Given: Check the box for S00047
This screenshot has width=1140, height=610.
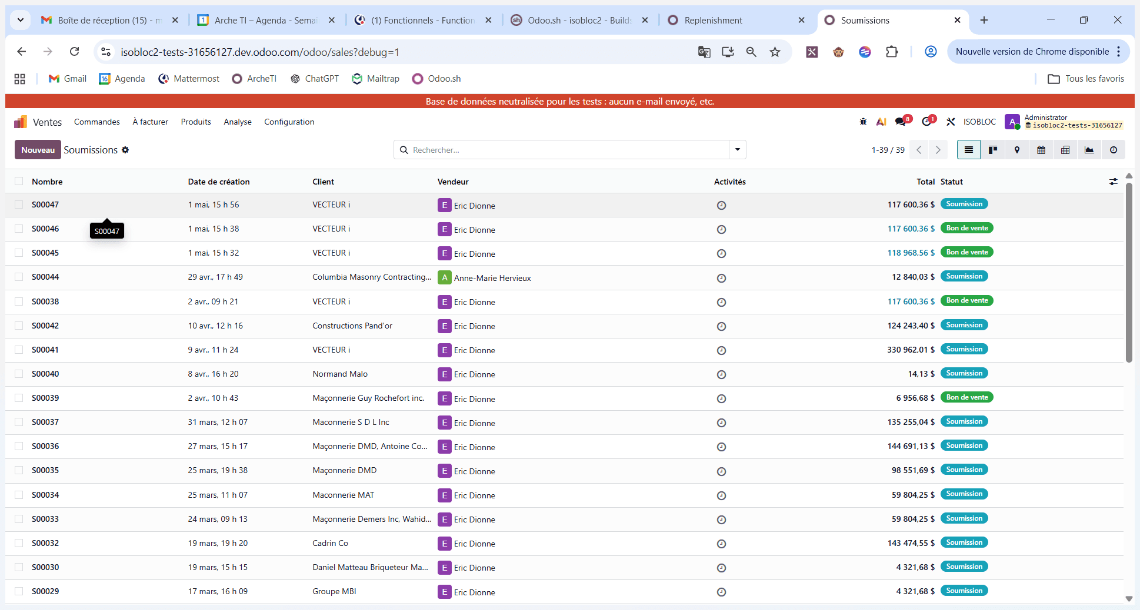Looking at the screenshot, I should 19,205.
